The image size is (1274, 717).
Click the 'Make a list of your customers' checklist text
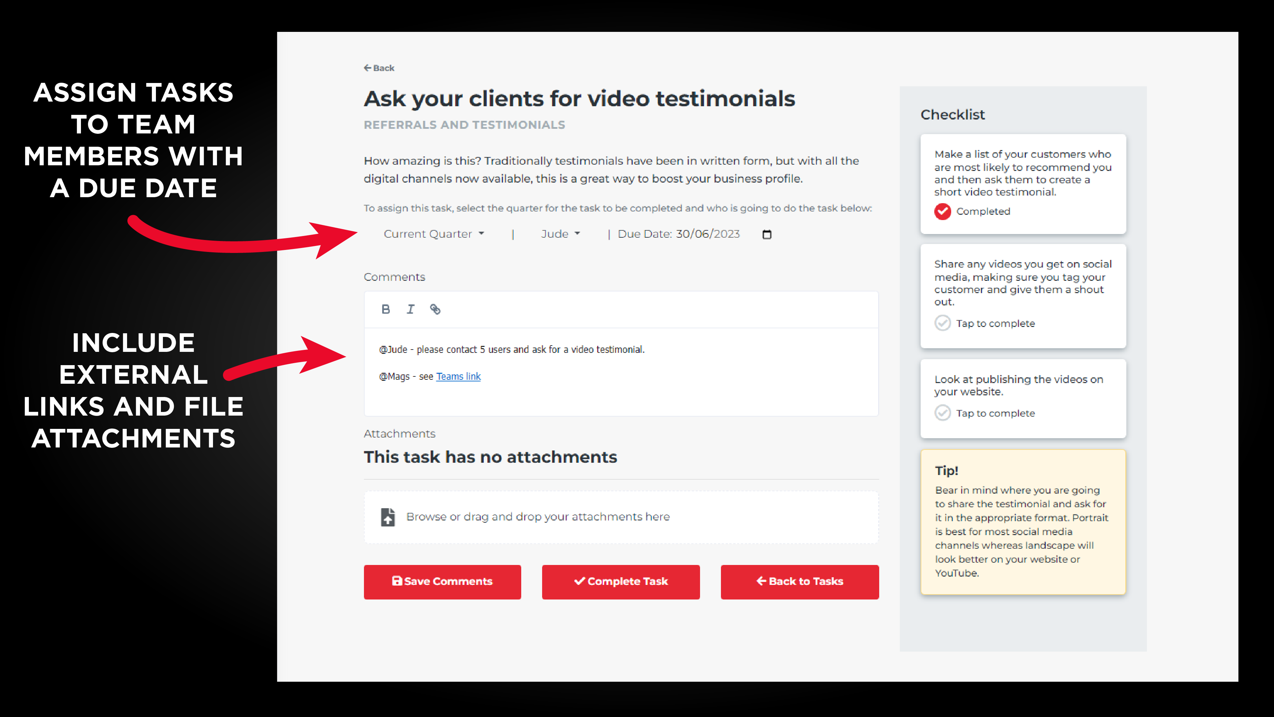click(x=1023, y=173)
